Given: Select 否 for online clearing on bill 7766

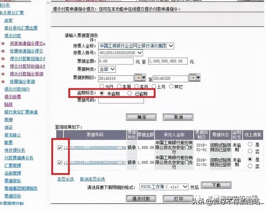Looking at the screenshot, I should click(250, 151).
